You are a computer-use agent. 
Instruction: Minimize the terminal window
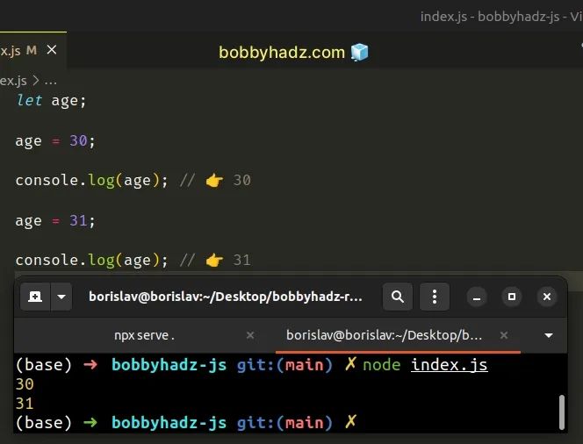[477, 297]
